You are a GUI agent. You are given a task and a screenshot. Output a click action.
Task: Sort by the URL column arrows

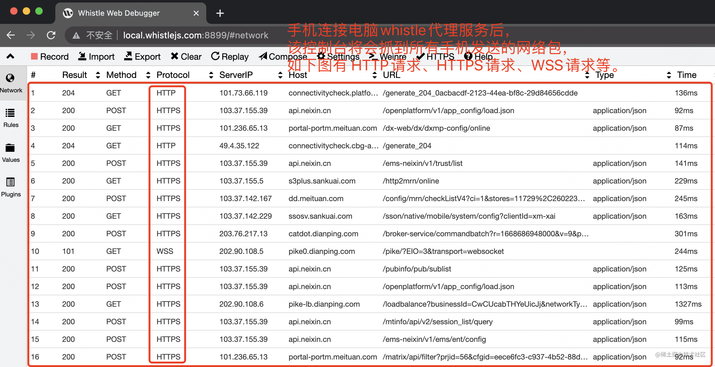[587, 75]
